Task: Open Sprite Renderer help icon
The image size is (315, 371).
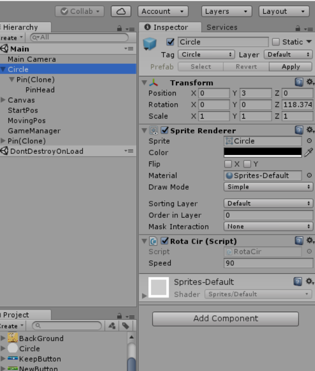Action: tap(299, 130)
